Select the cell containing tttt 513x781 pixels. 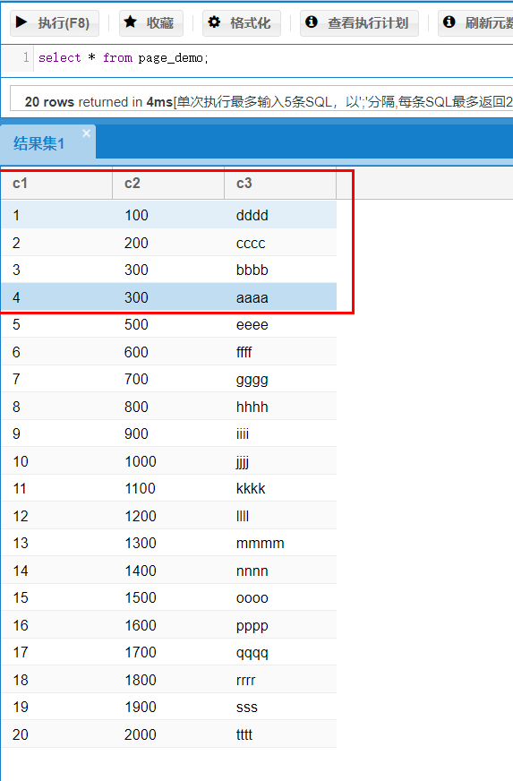point(280,734)
